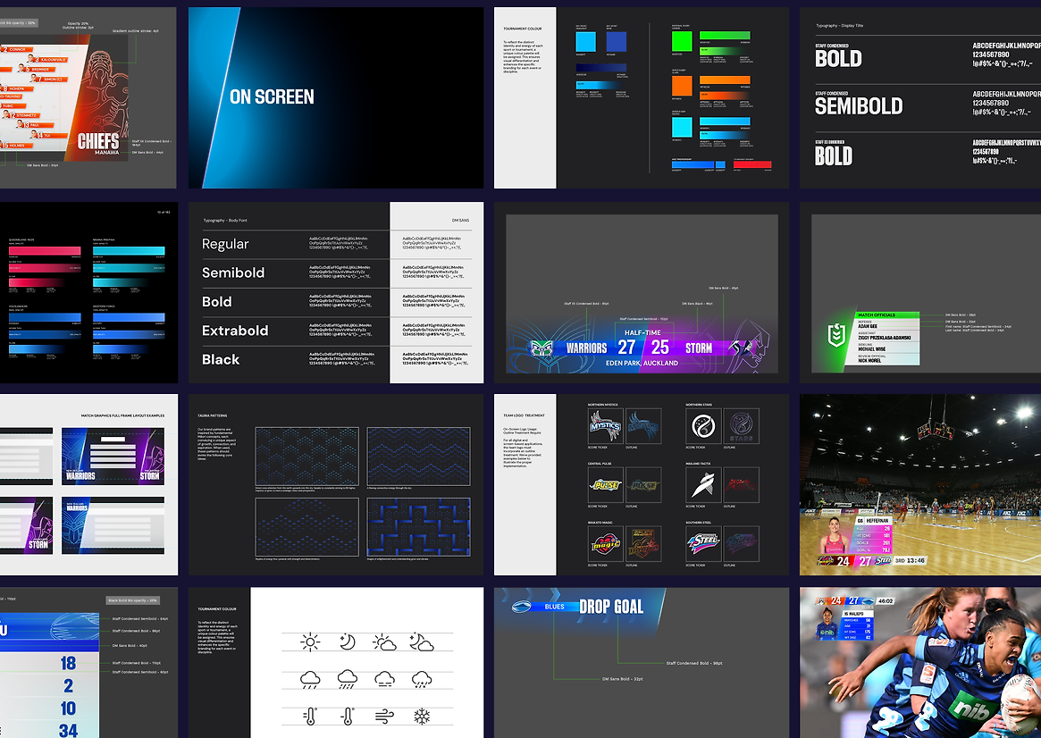Select the red Tactix outline logo
The height and width of the screenshot is (738, 1041).
742,485
